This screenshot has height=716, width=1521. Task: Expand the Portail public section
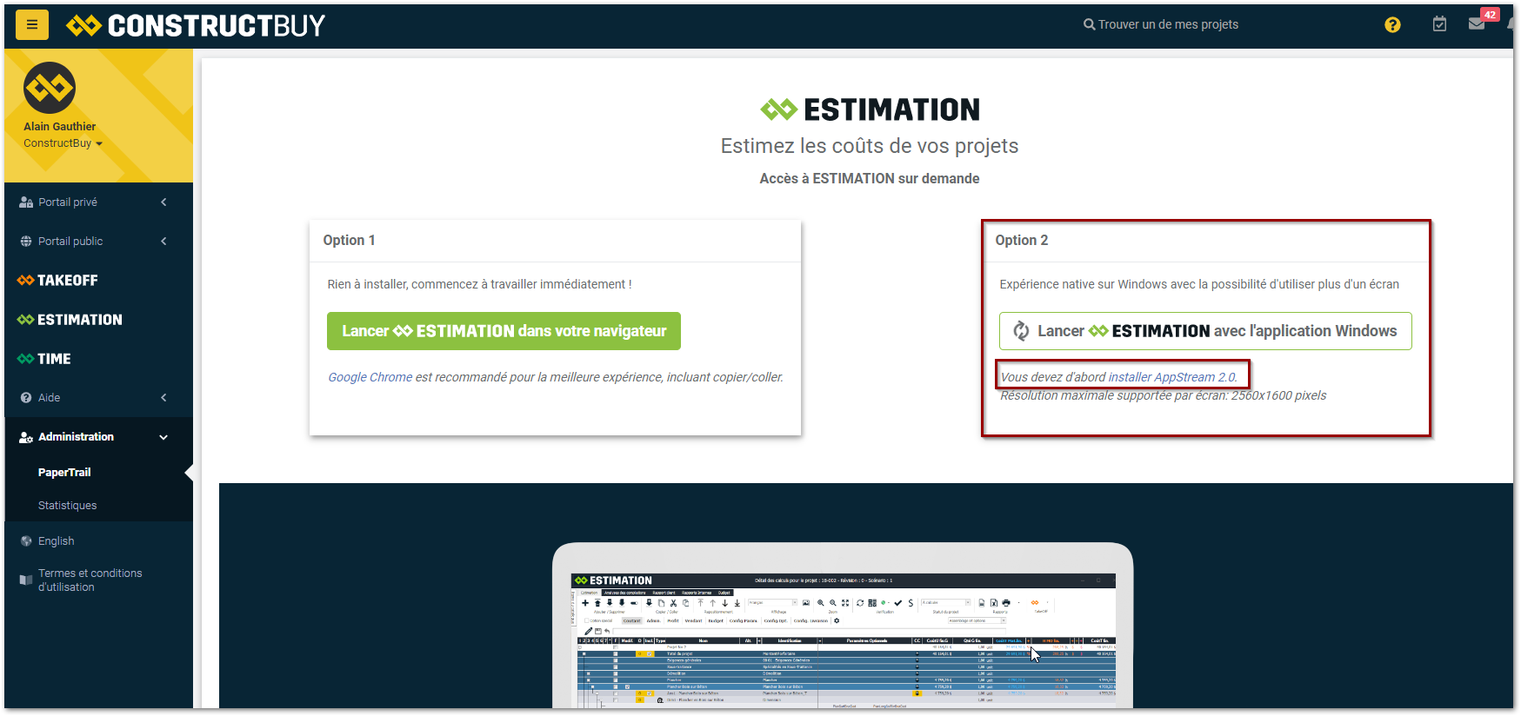point(163,242)
